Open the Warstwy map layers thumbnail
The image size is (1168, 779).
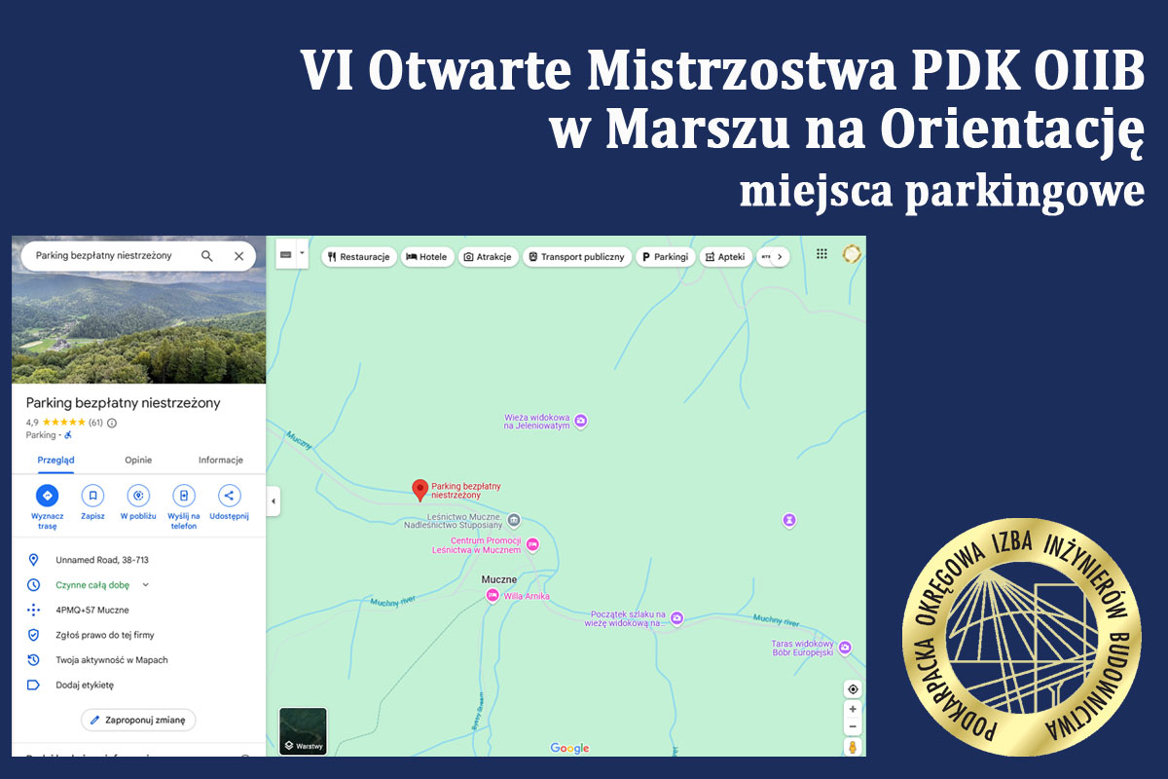pos(303,731)
